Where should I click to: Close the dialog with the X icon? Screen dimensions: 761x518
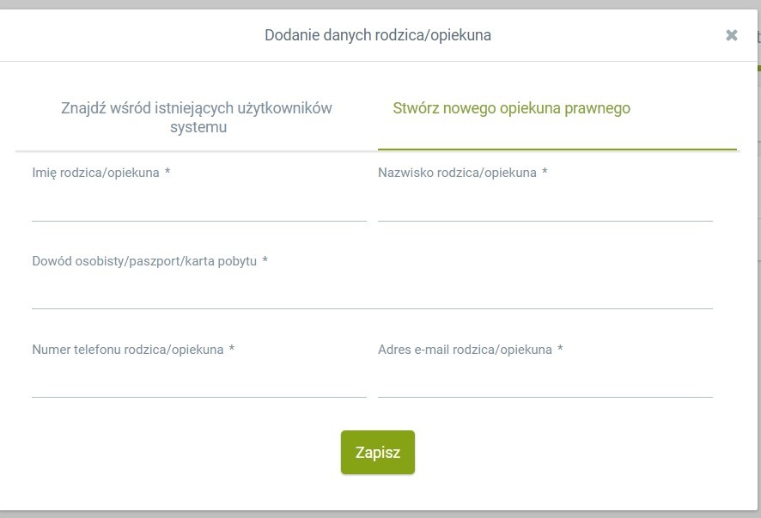point(732,35)
